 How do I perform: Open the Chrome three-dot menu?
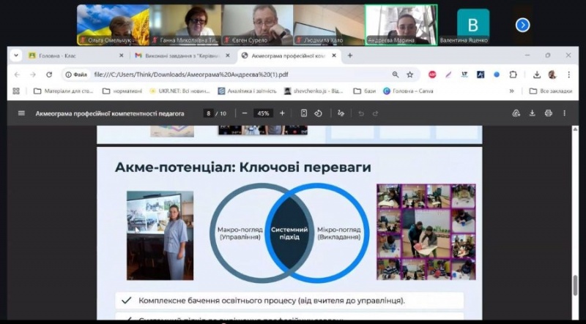(x=565, y=75)
